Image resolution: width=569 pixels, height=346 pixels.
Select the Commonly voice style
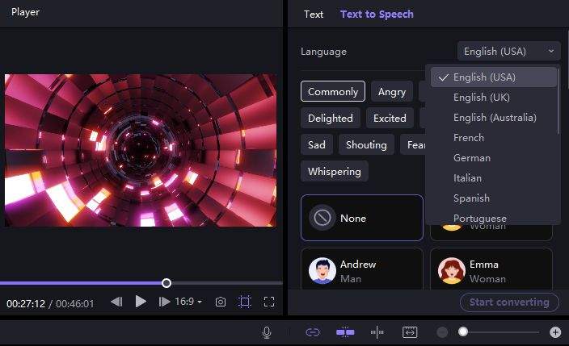[x=333, y=91]
